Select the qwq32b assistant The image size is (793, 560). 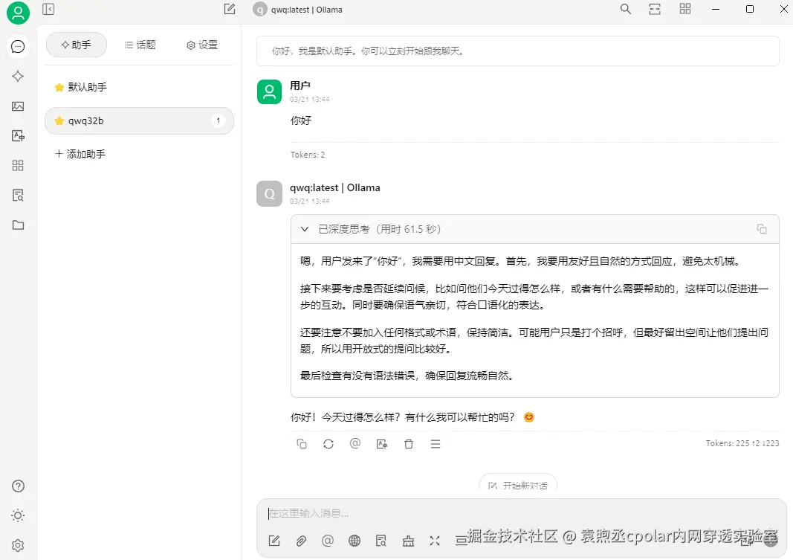pyautogui.click(x=139, y=121)
